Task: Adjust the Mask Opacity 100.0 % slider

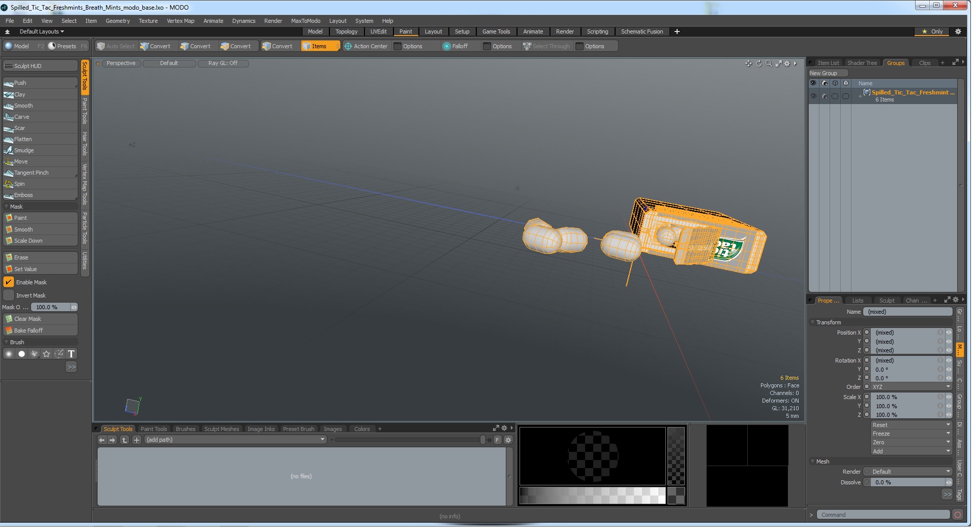Action: [x=54, y=307]
